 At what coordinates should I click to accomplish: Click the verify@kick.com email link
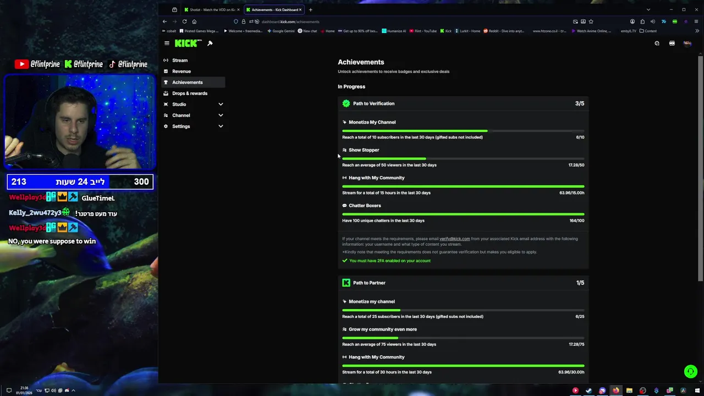(454, 239)
